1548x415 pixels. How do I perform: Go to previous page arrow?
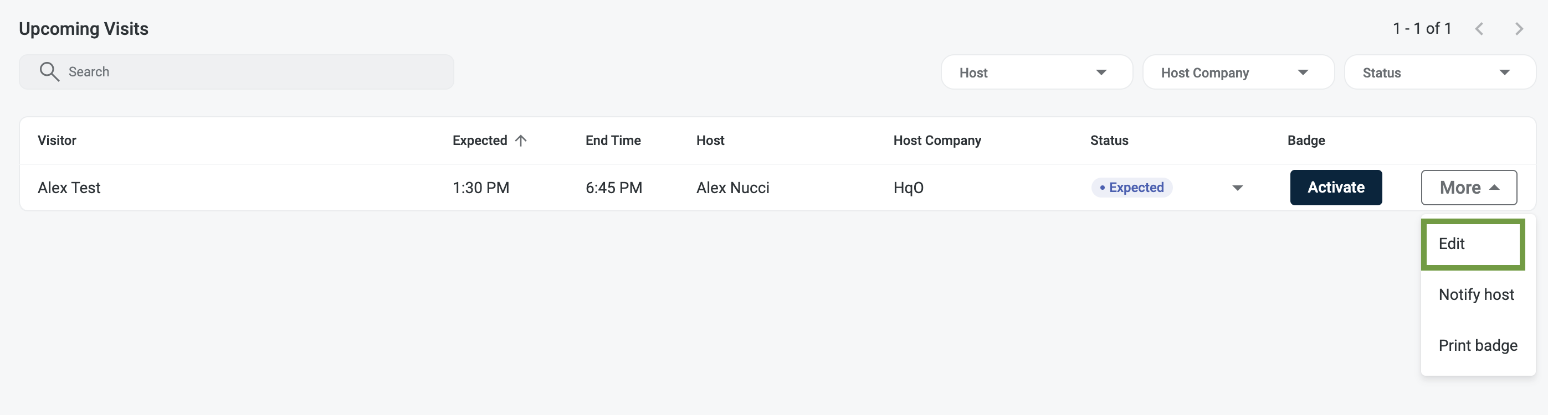click(x=1479, y=29)
